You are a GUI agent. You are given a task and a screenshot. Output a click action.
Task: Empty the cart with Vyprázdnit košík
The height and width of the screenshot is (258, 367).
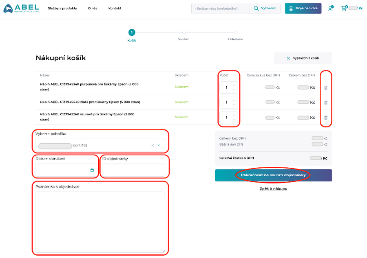point(303,58)
